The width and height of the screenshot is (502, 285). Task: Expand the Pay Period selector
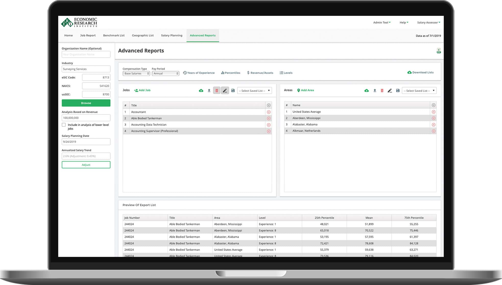[165, 73]
